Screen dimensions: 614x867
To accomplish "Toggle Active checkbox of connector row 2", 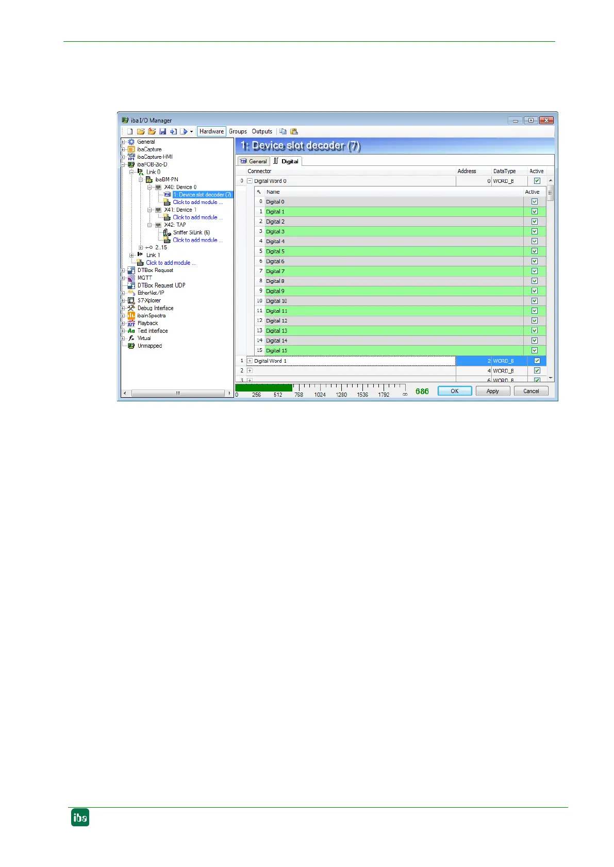I will click(x=537, y=370).
